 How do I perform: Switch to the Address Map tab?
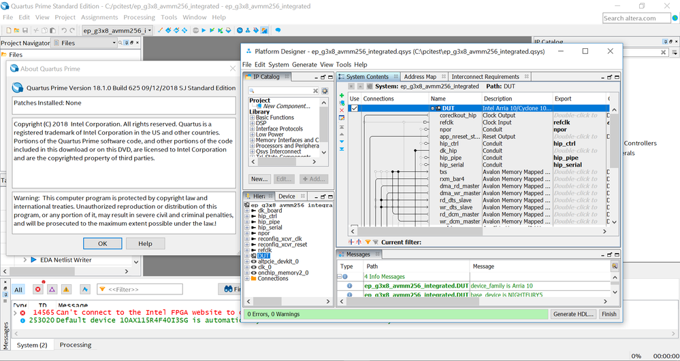(x=419, y=77)
